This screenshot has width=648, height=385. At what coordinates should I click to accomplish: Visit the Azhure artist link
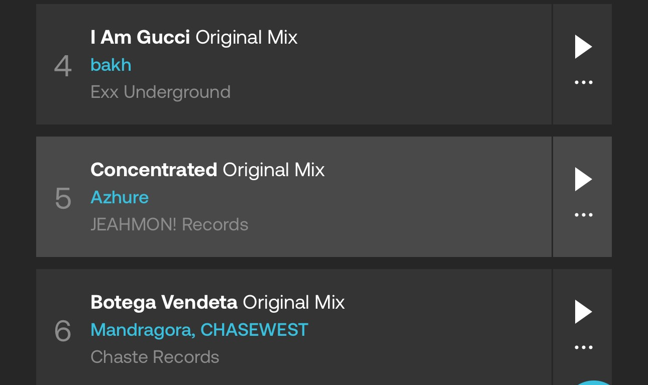[x=120, y=197]
